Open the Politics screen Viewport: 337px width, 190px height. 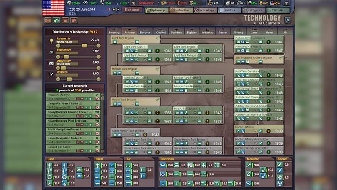pyautogui.click(x=229, y=10)
